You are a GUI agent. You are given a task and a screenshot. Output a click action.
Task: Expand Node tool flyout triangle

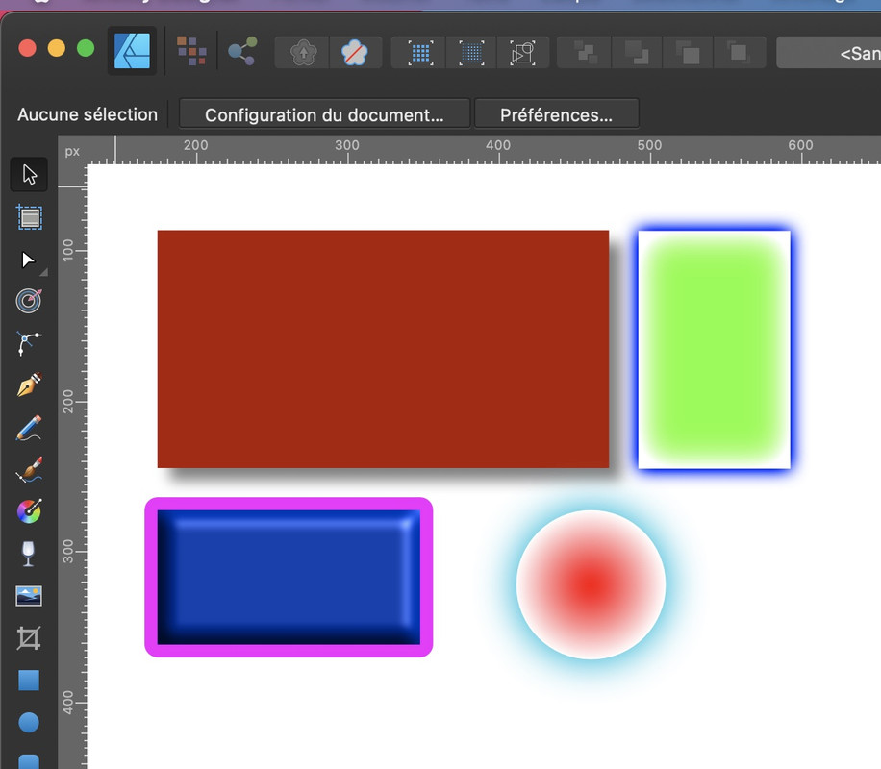point(43,272)
